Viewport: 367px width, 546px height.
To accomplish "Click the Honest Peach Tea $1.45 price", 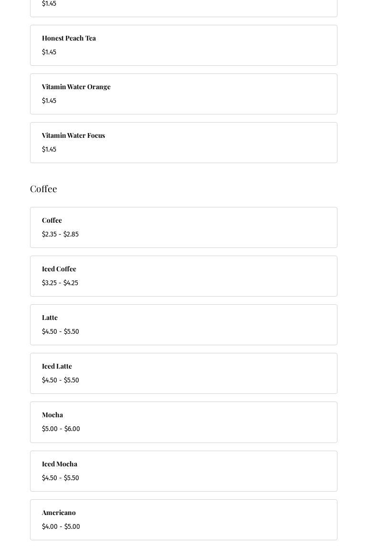I will click(x=49, y=52).
